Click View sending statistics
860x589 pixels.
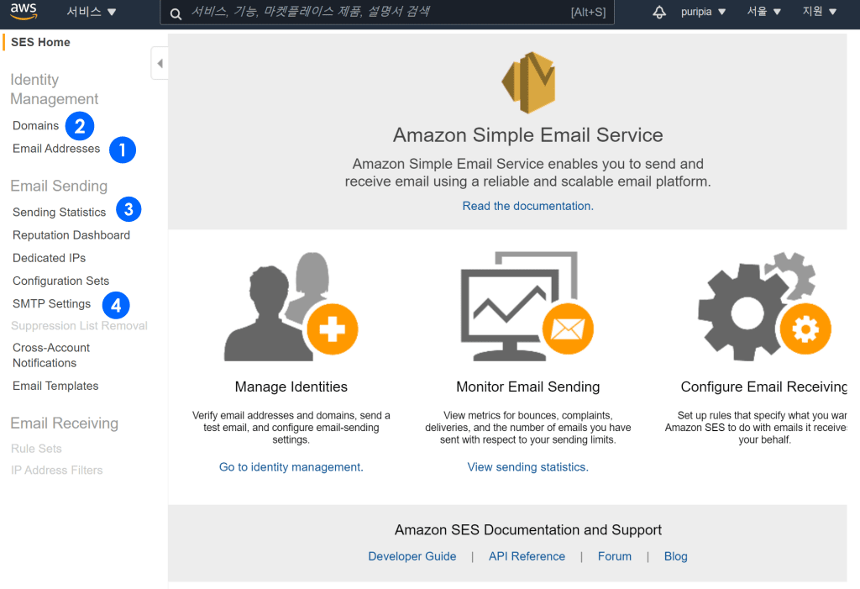coord(527,466)
